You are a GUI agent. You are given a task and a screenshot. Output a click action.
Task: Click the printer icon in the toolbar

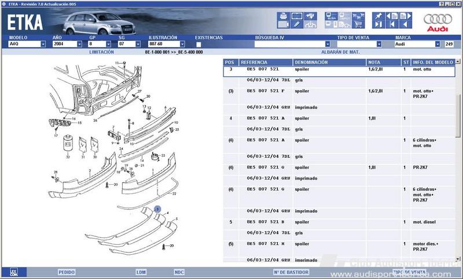283,16
